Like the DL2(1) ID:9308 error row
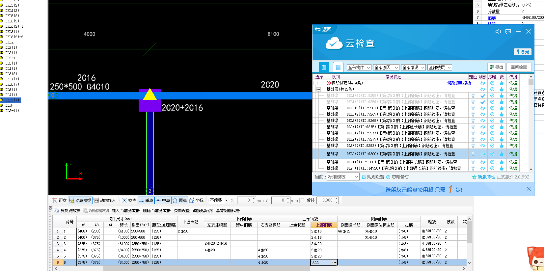The image size is (544, 271). pos(502,162)
